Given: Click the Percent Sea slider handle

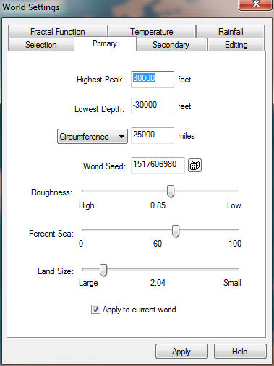Looking at the screenshot, I should pos(176,231).
